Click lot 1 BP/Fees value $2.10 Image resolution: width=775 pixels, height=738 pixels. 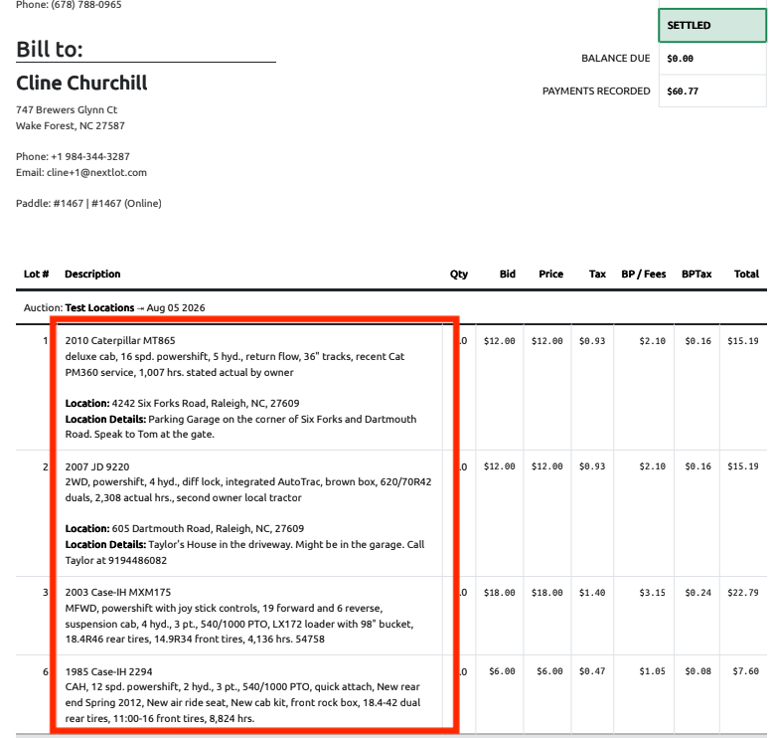point(653,341)
